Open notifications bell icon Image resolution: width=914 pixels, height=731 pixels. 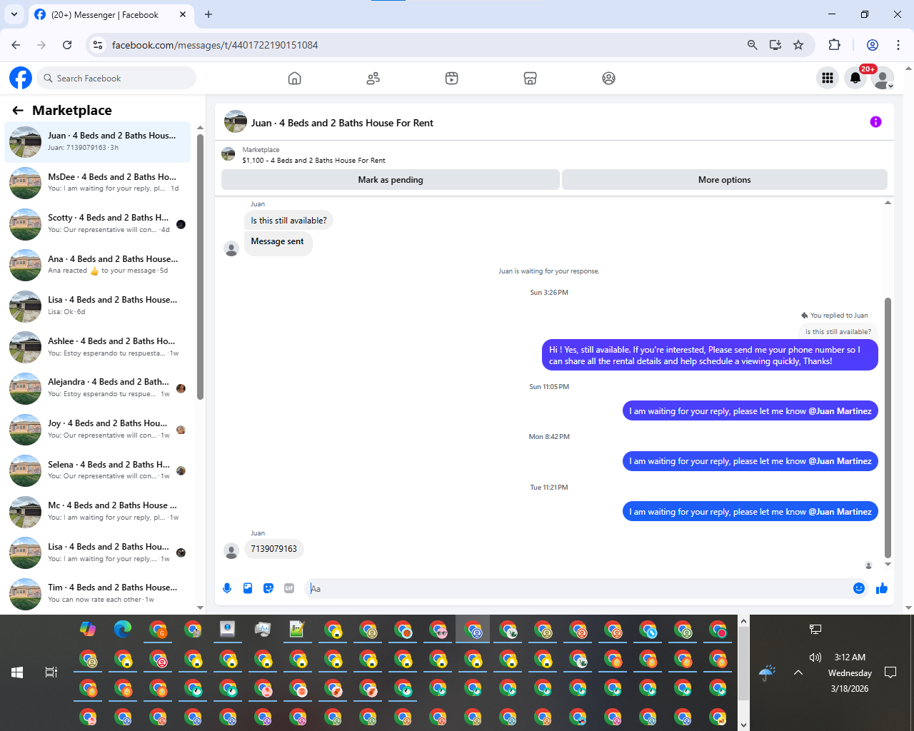click(x=855, y=78)
